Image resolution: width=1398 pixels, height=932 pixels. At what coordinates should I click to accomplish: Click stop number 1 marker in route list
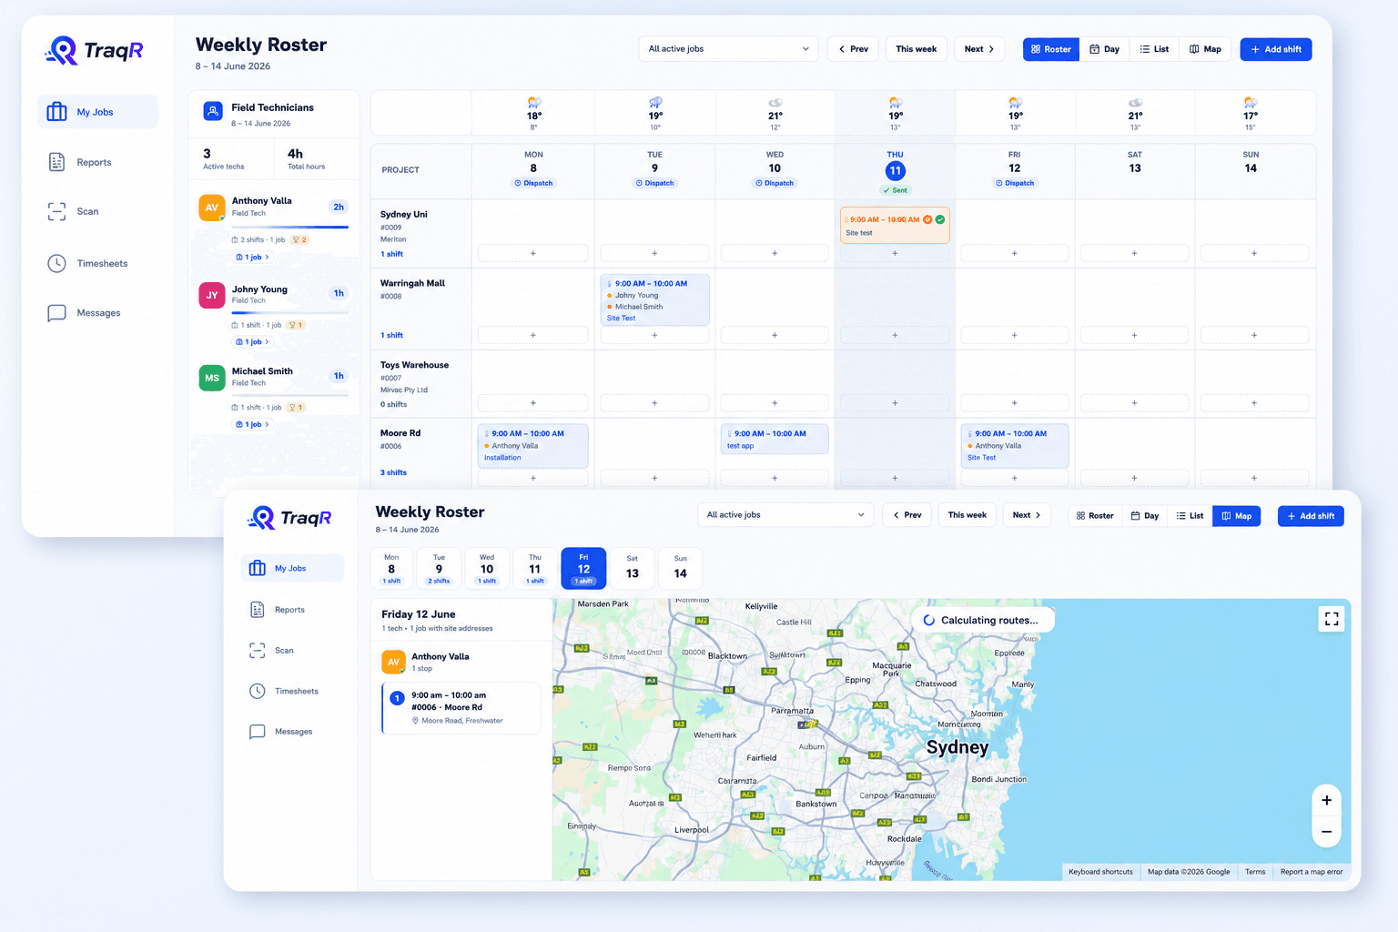point(397,698)
